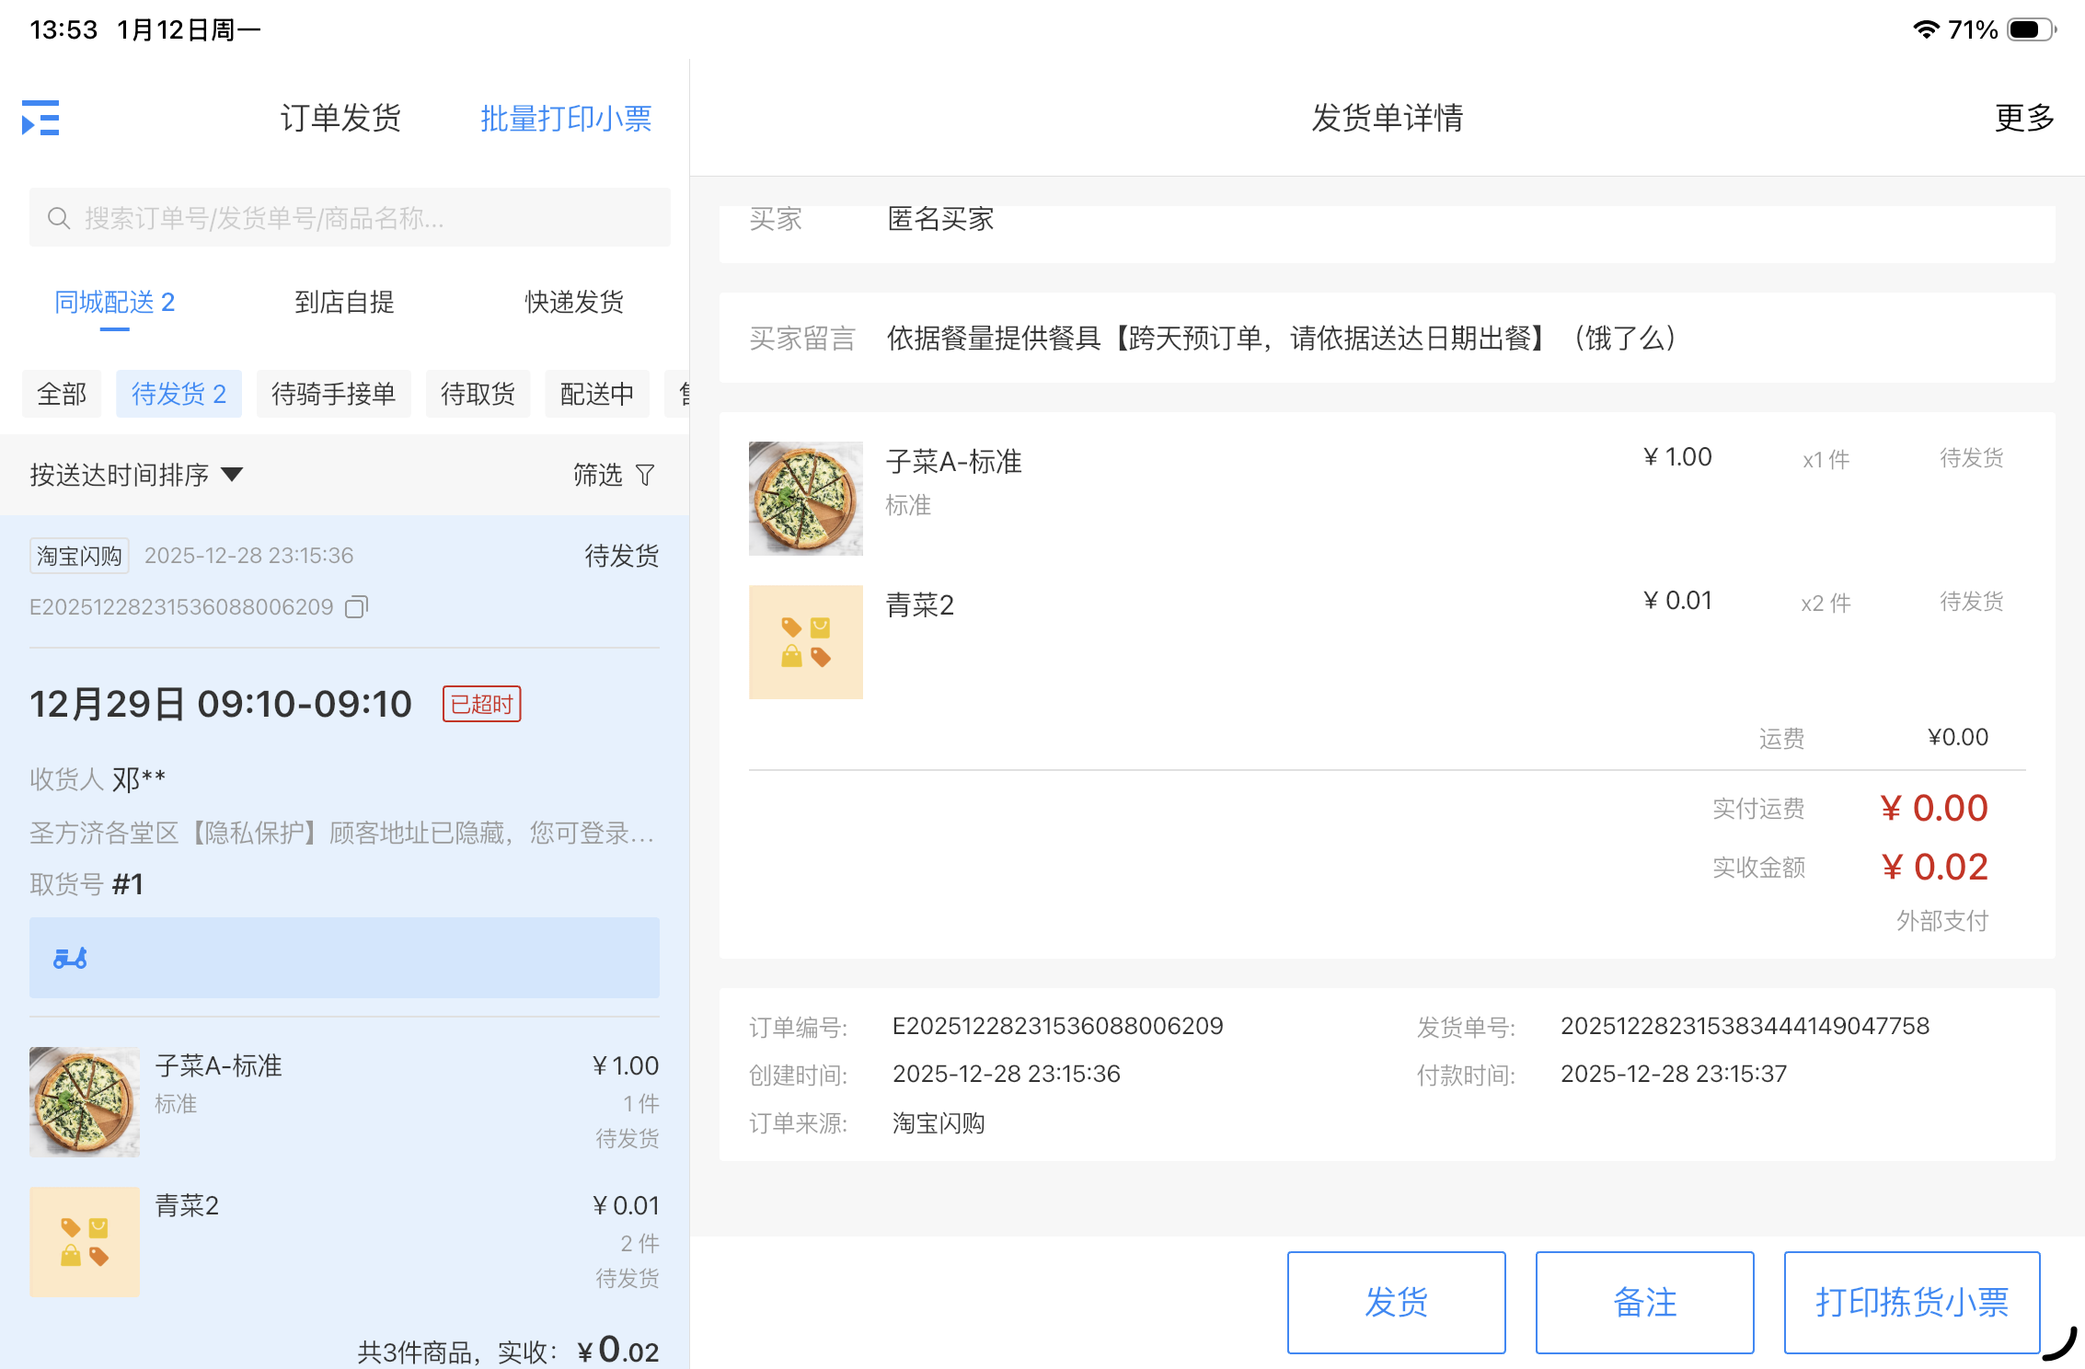Select the 全部 status filter

(62, 394)
